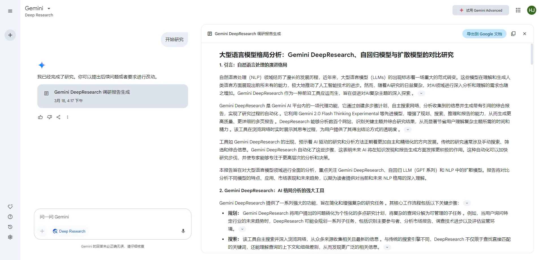Click the Try Gemini Advanced button
543x260 pixels.
[x=480, y=10]
